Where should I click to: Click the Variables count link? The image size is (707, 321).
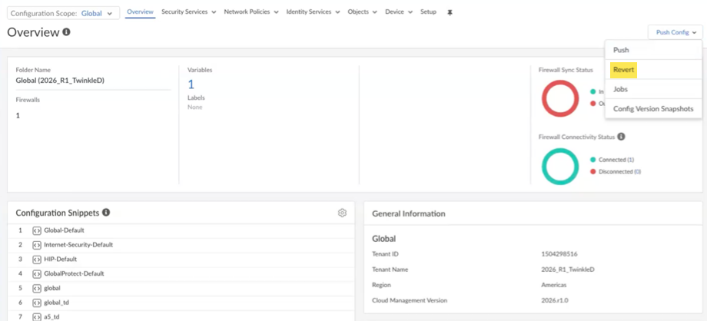pyautogui.click(x=191, y=84)
